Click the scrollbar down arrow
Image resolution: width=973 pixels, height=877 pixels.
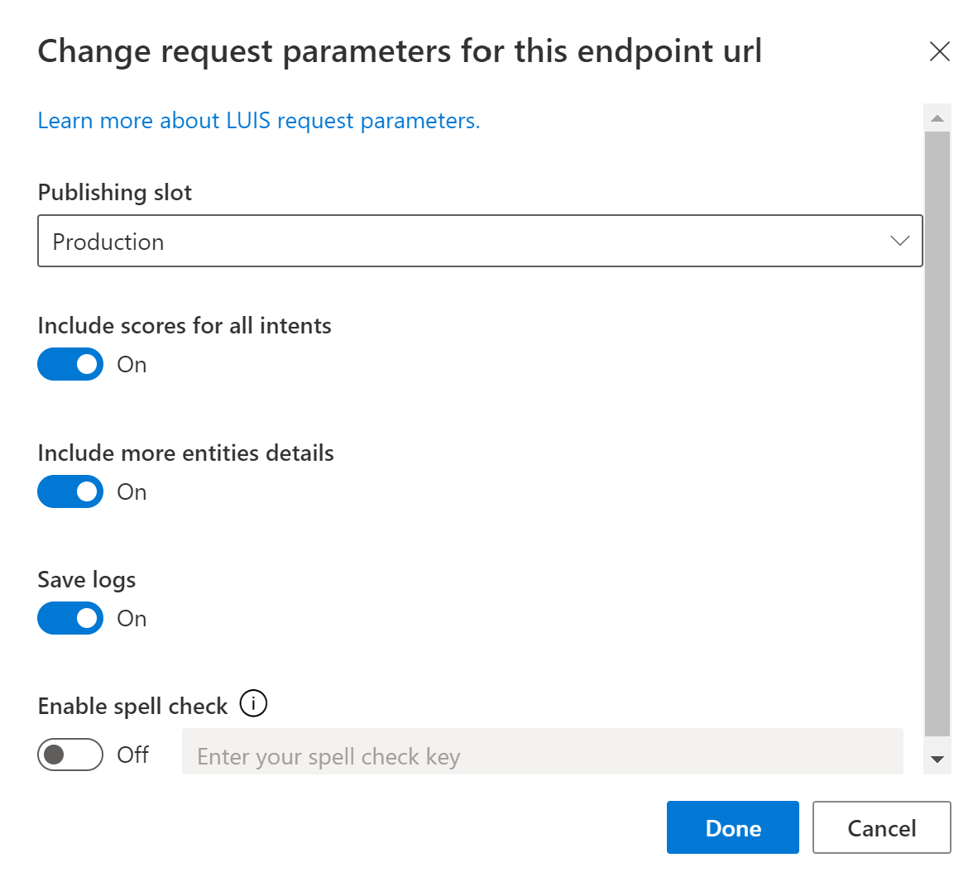(x=937, y=759)
